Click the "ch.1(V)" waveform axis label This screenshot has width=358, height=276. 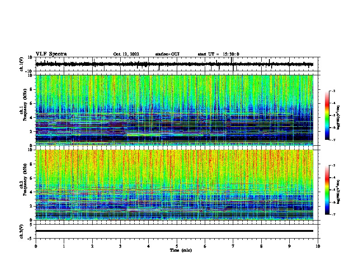(x=21, y=64)
